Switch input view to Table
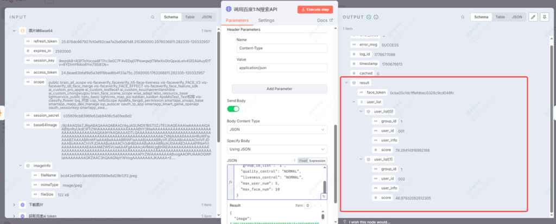The width and height of the screenshot is (556, 224). (190, 17)
